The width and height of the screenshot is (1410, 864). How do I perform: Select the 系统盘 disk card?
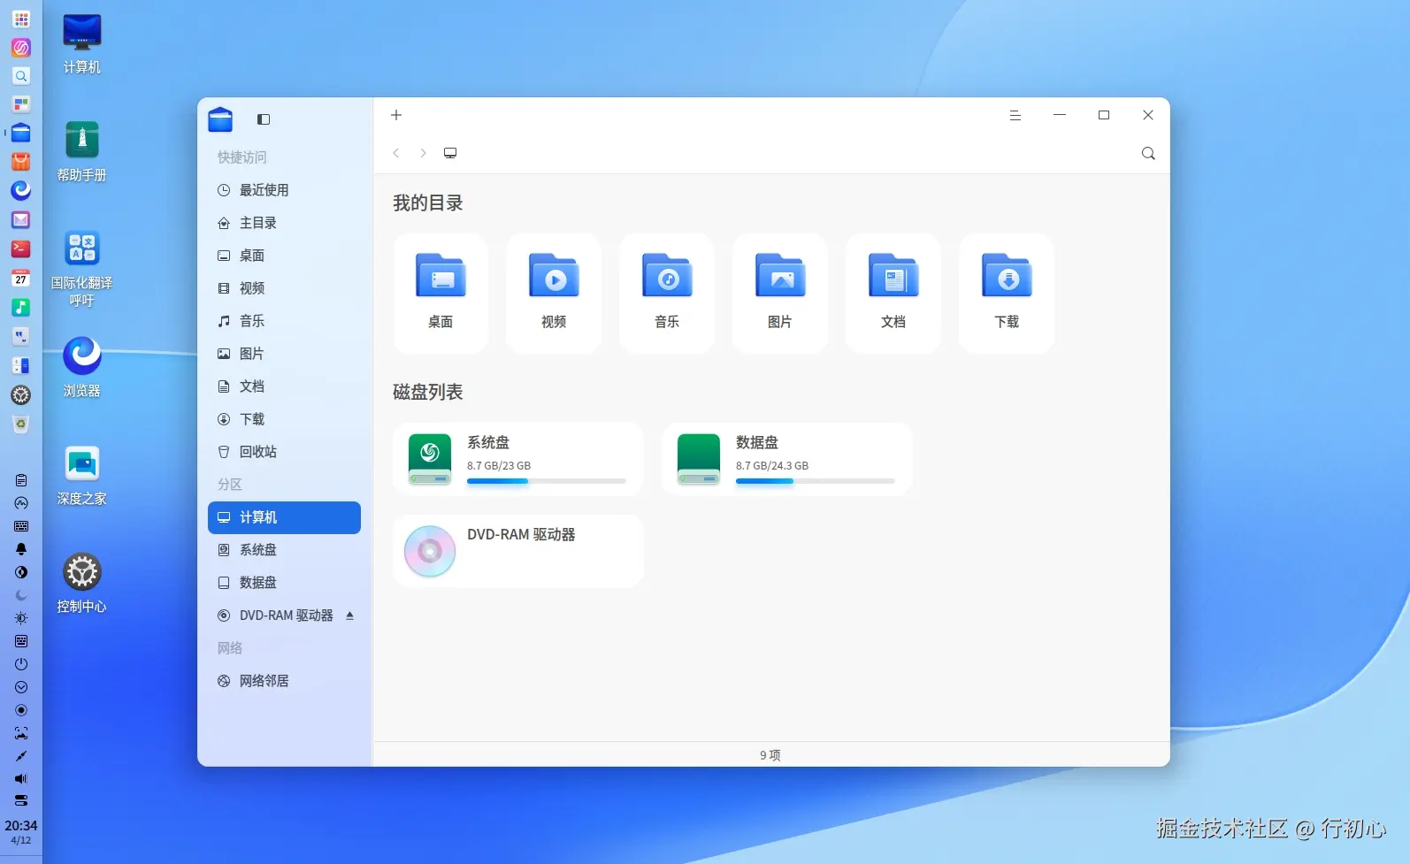[518, 458]
